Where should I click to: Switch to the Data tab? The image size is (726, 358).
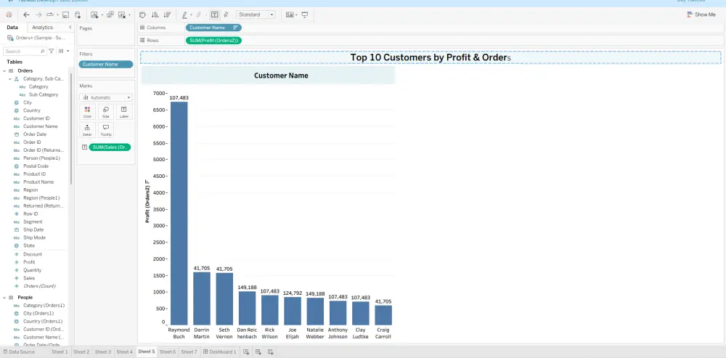click(12, 28)
